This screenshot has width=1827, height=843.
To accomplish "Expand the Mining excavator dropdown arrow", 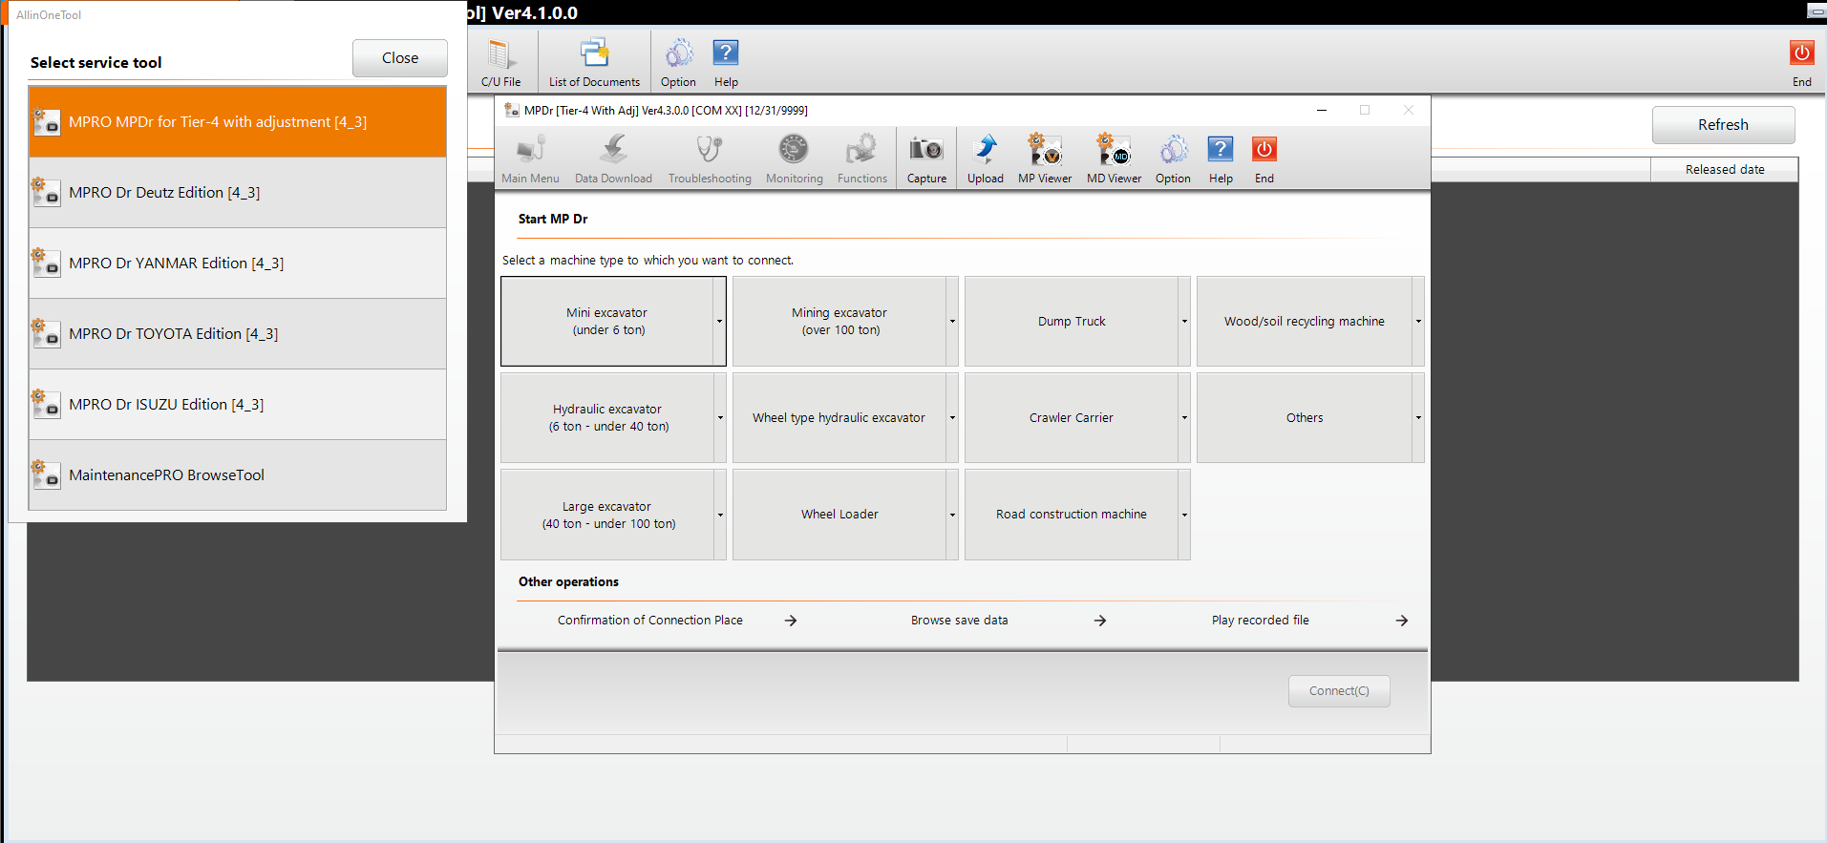I will click(952, 322).
